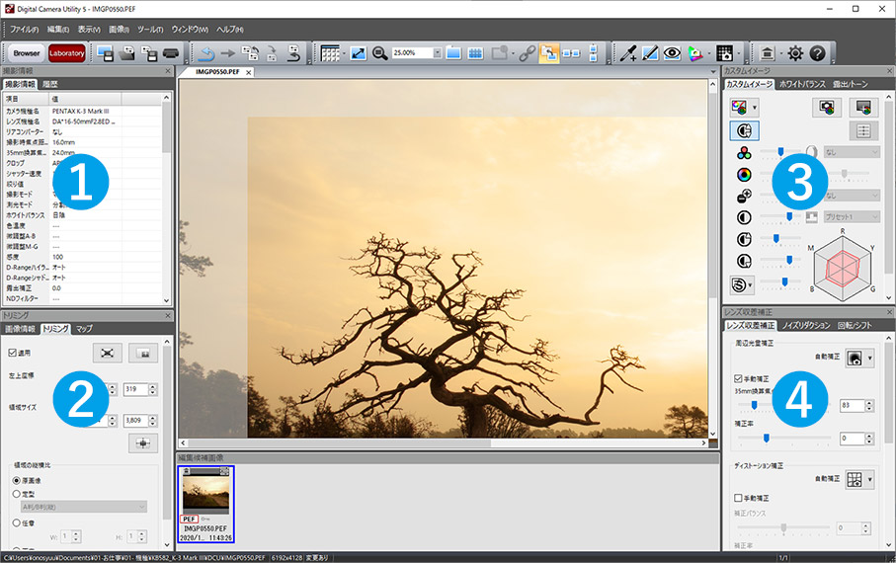Select the eyedropper tool

click(628, 53)
